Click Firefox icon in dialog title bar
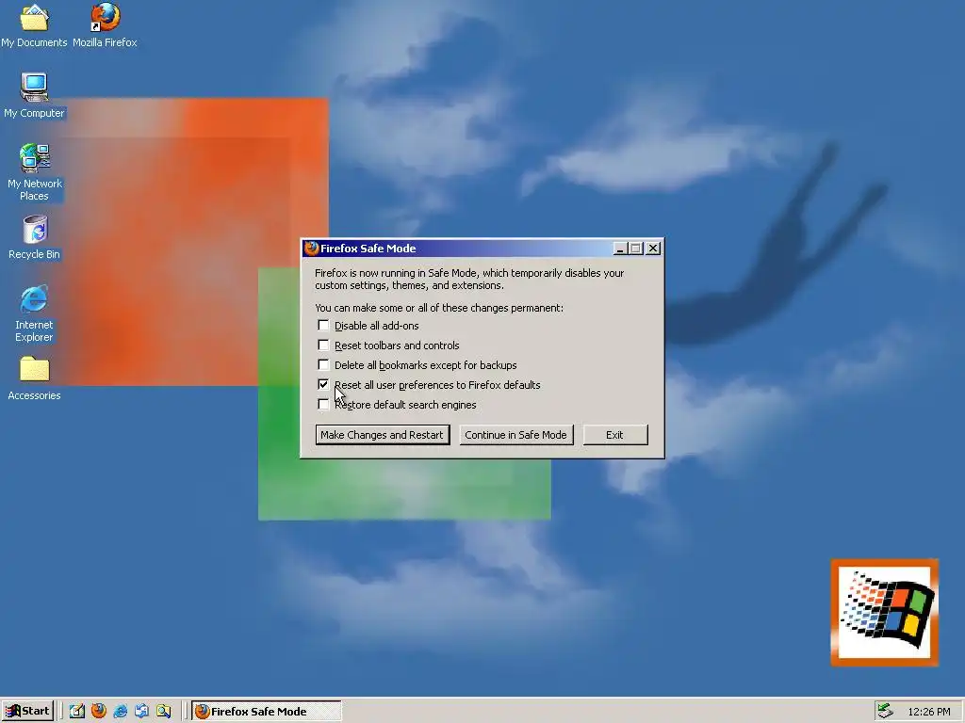965x723 pixels. (311, 248)
